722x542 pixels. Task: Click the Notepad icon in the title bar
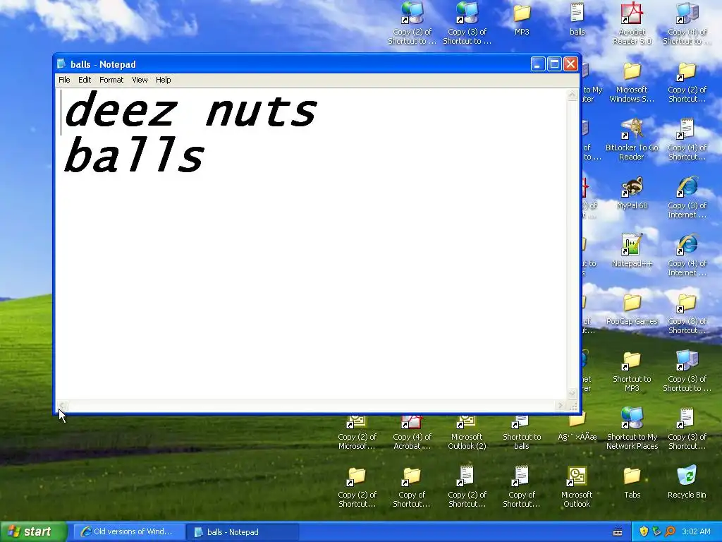click(61, 64)
